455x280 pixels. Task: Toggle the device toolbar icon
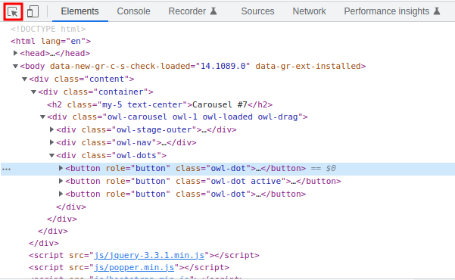33,11
